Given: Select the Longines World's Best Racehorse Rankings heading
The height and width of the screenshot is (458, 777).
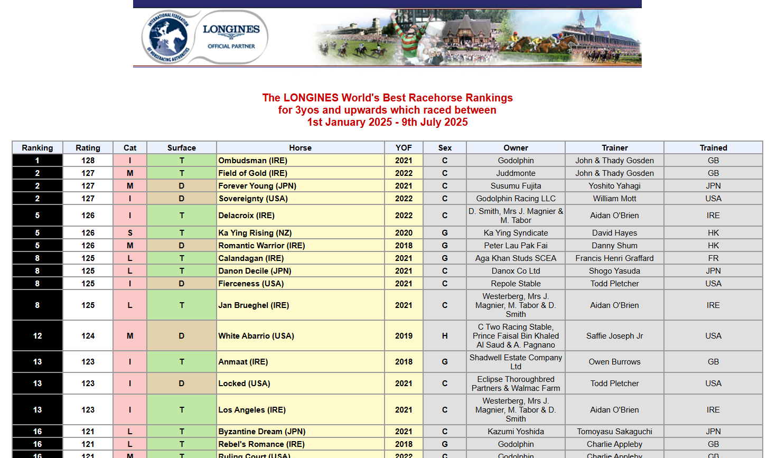Looking at the screenshot, I should click(x=388, y=110).
